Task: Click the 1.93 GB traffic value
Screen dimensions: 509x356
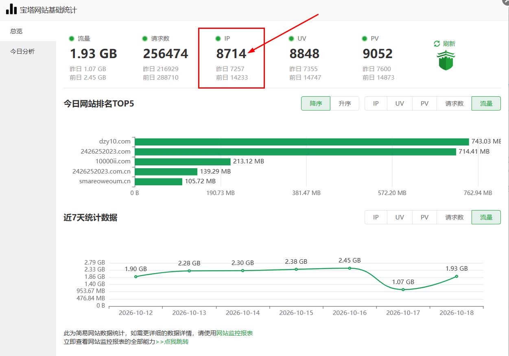Action: tap(94, 54)
